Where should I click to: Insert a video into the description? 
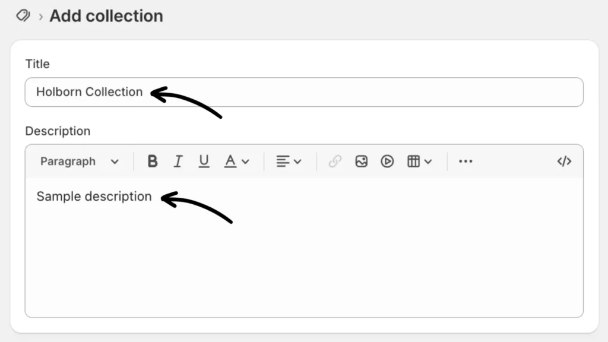point(387,161)
